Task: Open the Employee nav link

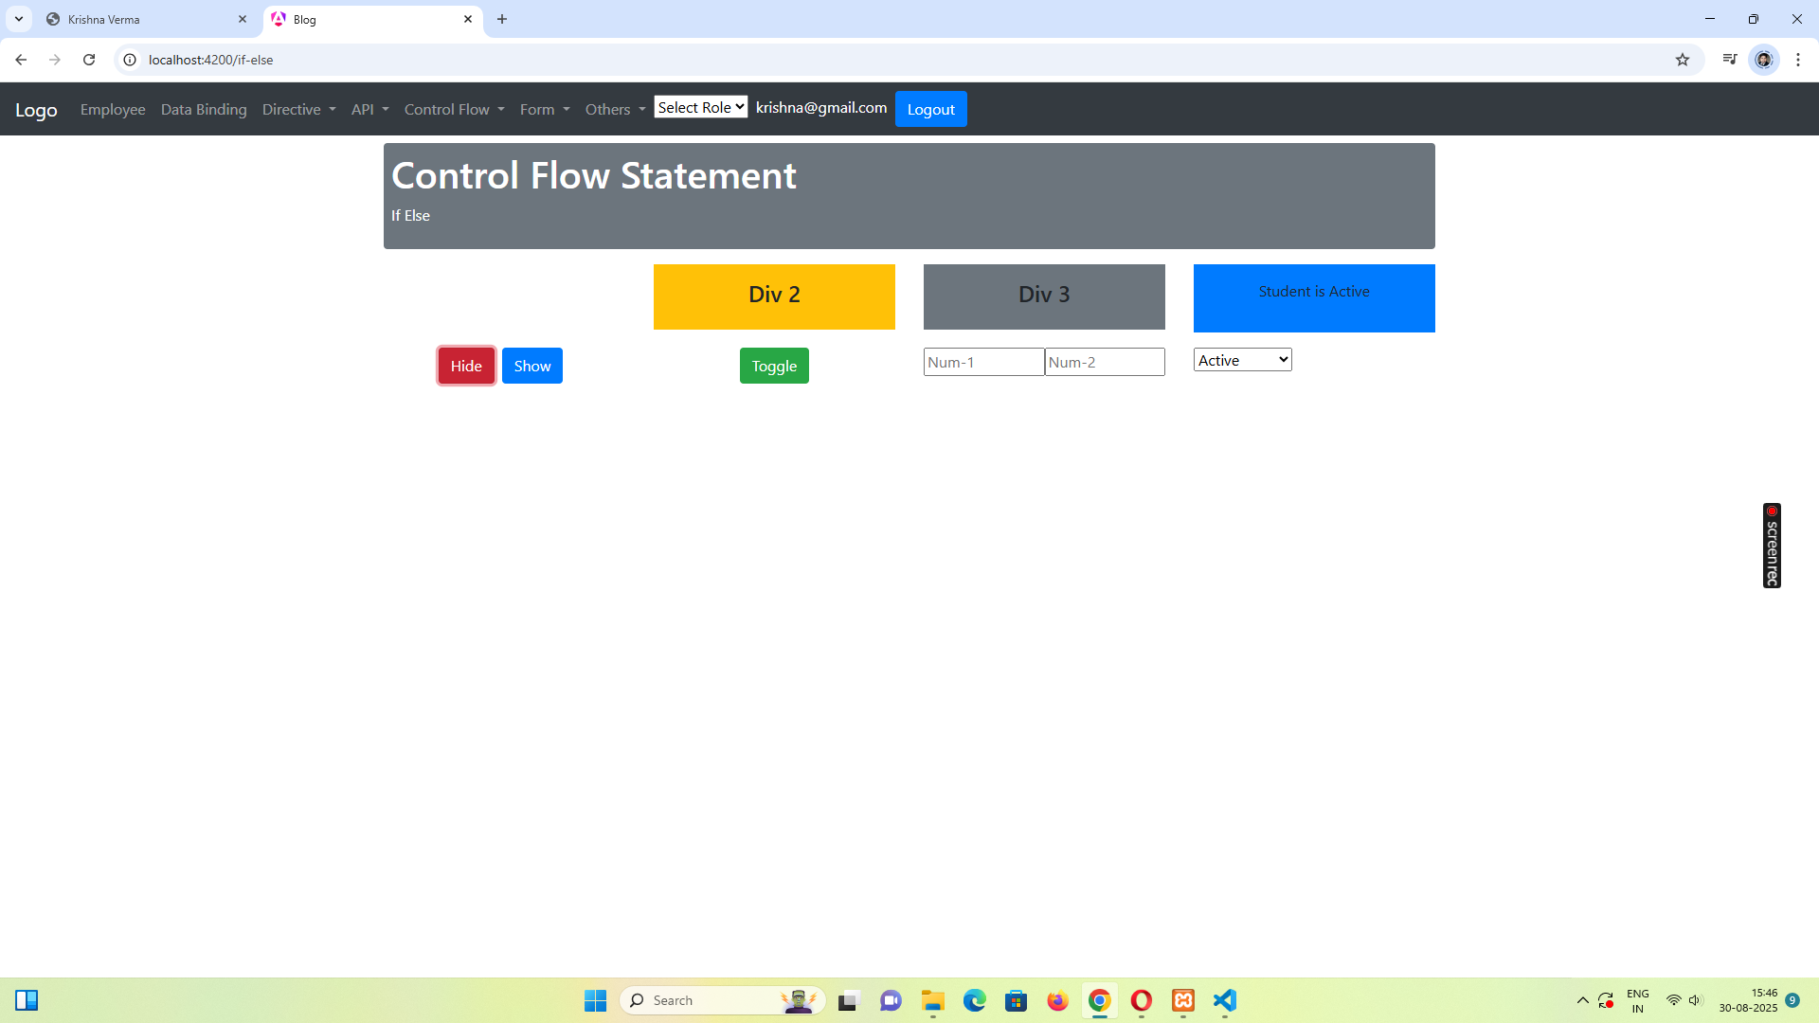Action: (x=113, y=110)
